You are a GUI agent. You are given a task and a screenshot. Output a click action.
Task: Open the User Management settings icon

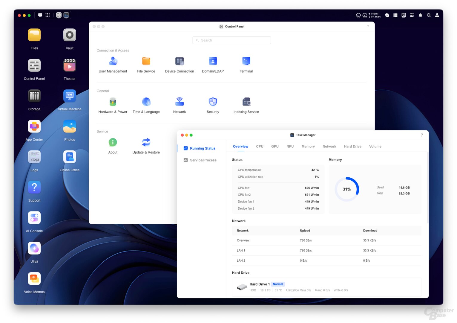coord(113,62)
